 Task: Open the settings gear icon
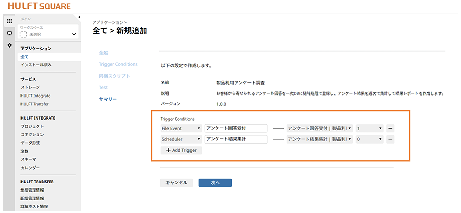[x=9, y=45]
